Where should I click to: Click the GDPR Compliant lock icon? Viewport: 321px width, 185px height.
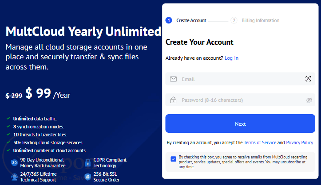click(x=87, y=163)
